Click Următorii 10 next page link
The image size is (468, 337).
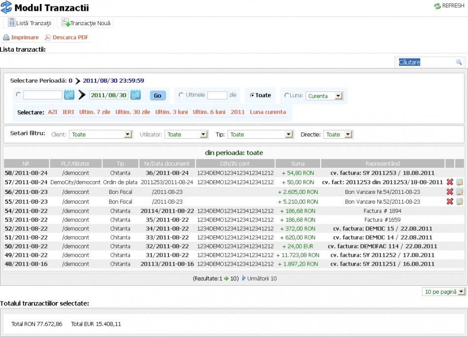259,278
